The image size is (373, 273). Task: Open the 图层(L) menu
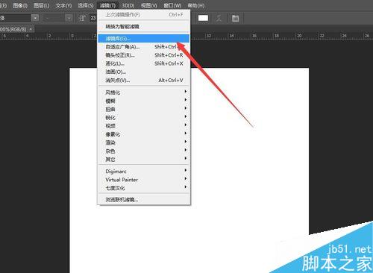42,5
